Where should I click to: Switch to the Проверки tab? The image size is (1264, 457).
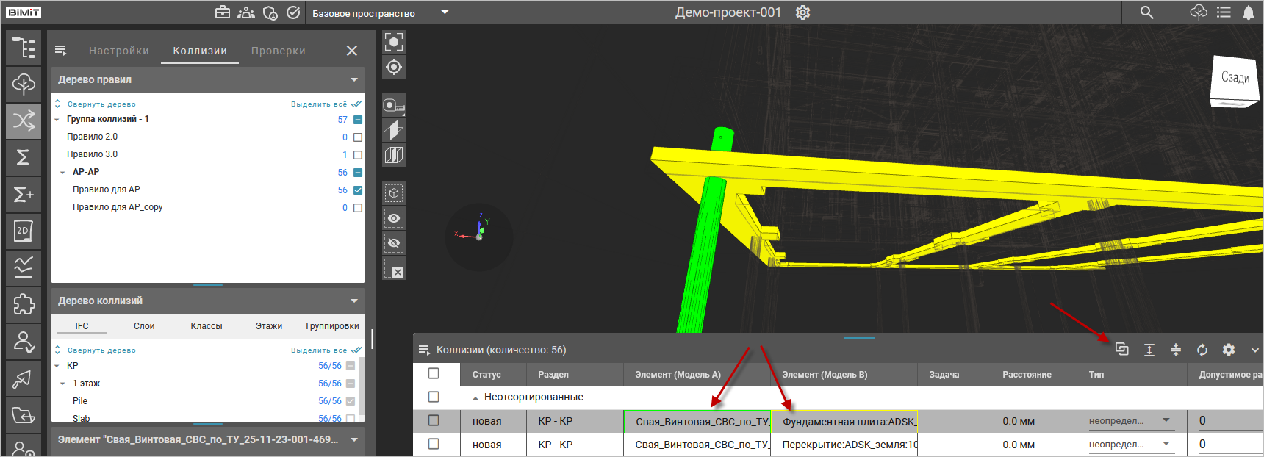278,51
